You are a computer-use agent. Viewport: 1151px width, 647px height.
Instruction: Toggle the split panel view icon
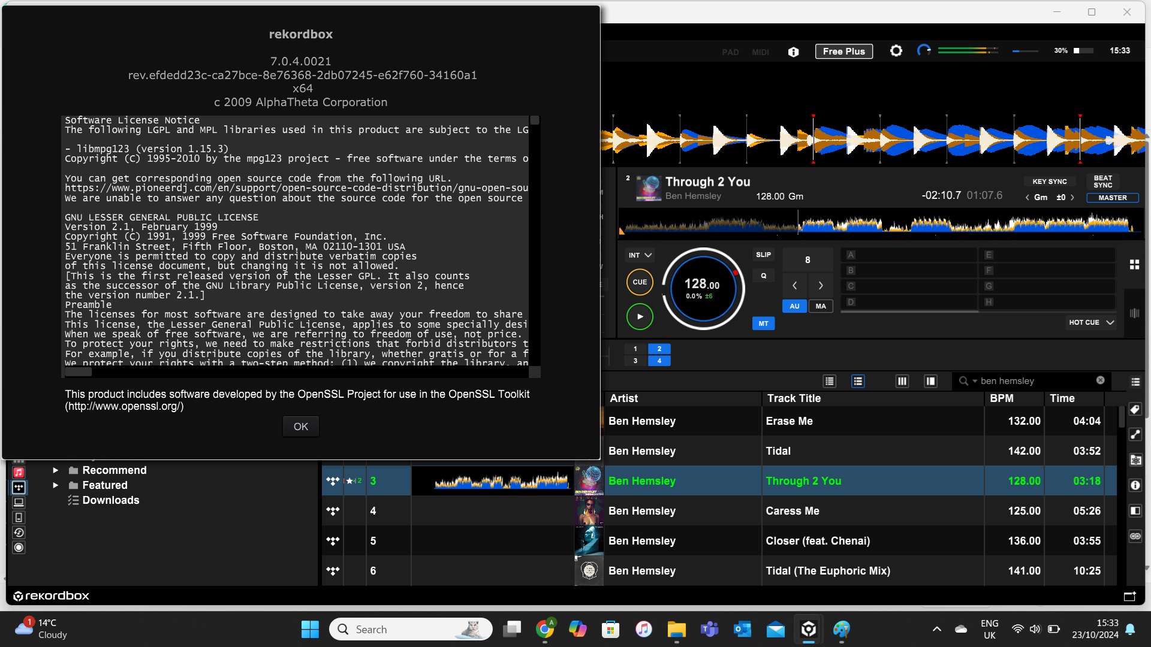[930, 381]
